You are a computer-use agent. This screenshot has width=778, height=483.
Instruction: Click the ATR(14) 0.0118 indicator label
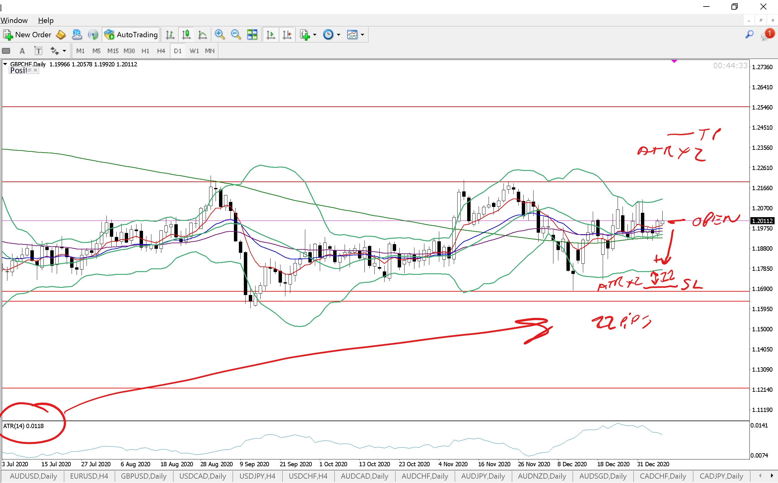click(x=23, y=426)
